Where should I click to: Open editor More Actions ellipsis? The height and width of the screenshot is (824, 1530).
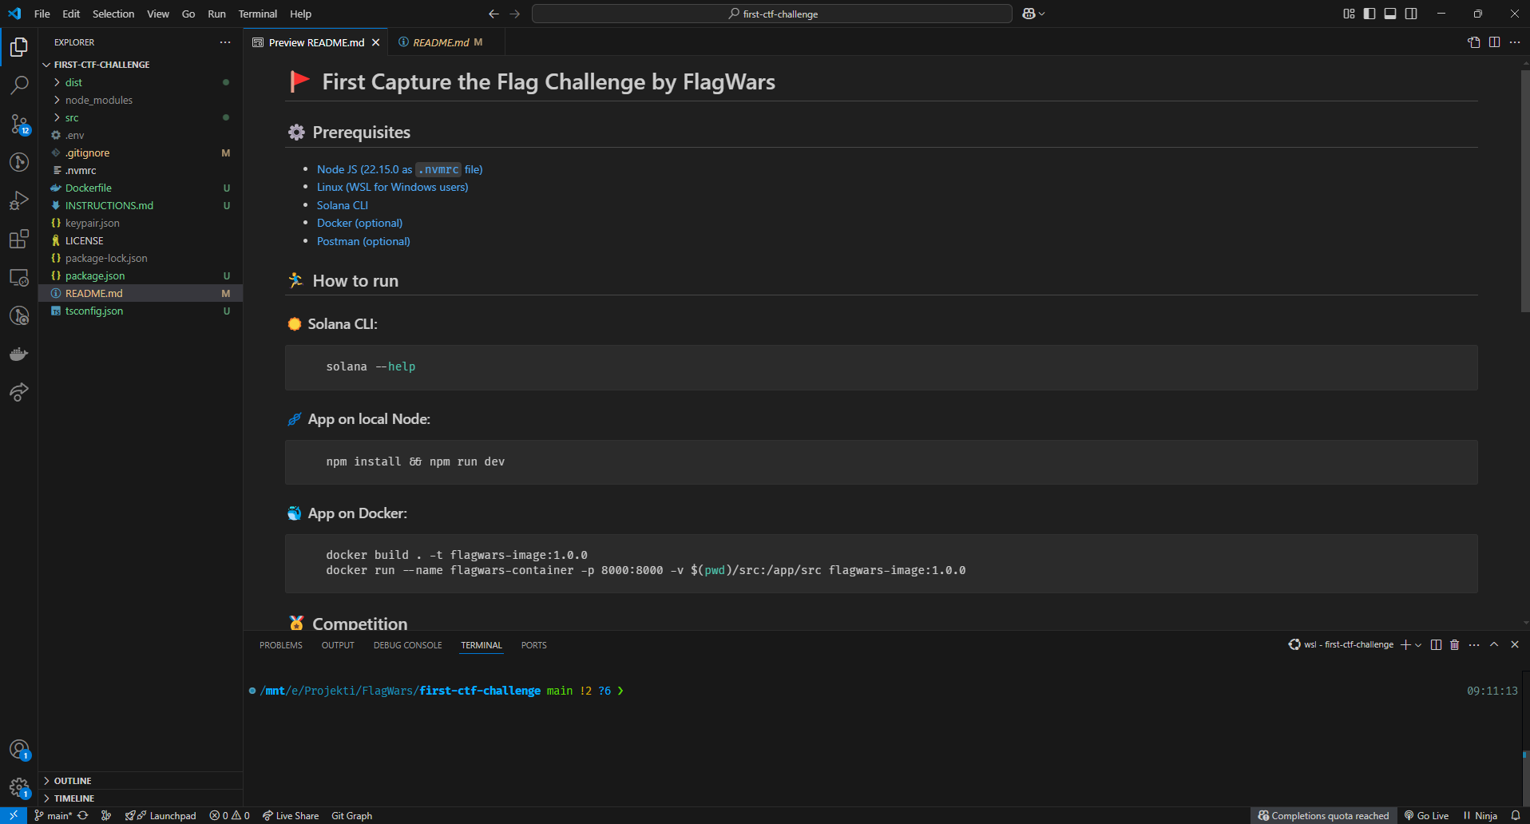click(x=1515, y=42)
